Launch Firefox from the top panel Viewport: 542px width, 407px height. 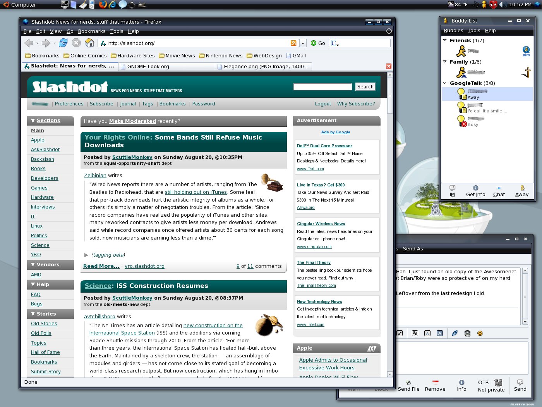103,5
